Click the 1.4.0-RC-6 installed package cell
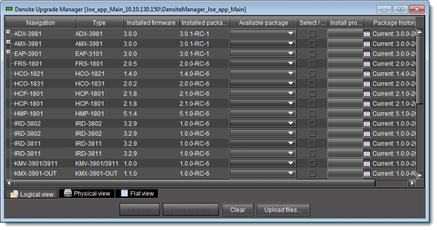This screenshot has width=437, height=230. [194, 74]
